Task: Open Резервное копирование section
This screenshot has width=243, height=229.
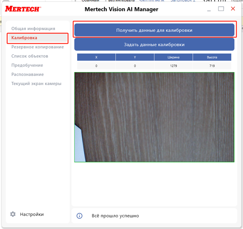Action: click(37, 47)
